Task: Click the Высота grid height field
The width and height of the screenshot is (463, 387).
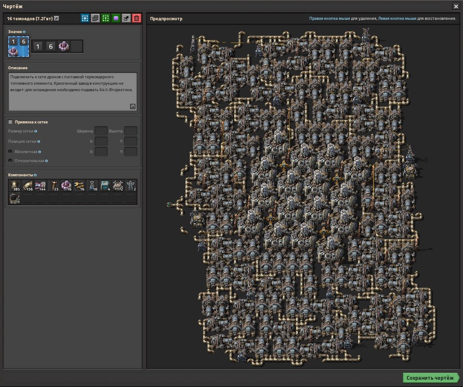Action: tap(131, 131)
